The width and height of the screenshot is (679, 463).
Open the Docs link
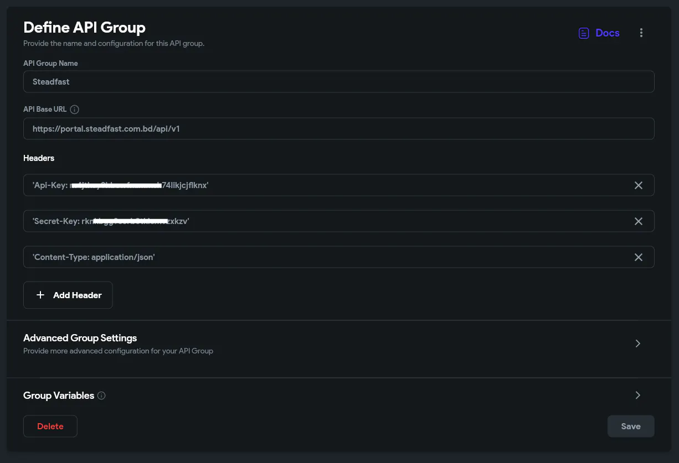point(599,33)
